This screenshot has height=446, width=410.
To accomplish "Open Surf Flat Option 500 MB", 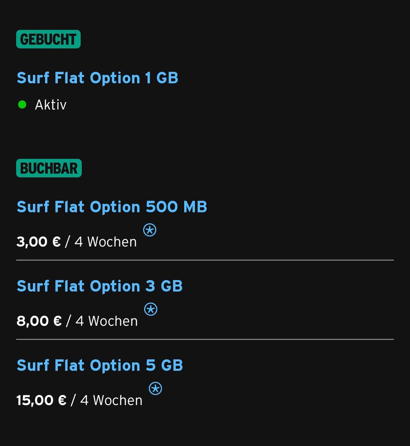I will (x=112, y=207).
